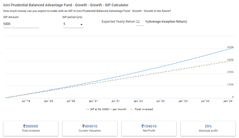Click the Jul '20 x-axis label
This screenshot has height=138, width=239.
71,101
